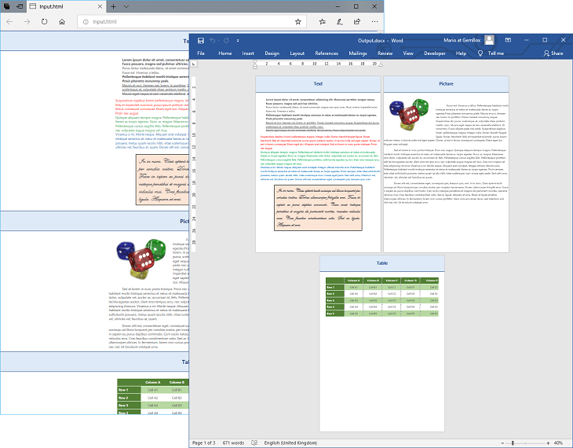Open Edge's add notes pen icon

(x=338, y=22)
